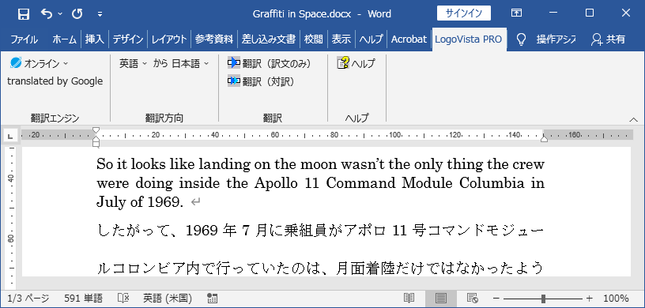645x308 pixels.
Task: Open the 校閲 ribbon tab
Action: 314,39
